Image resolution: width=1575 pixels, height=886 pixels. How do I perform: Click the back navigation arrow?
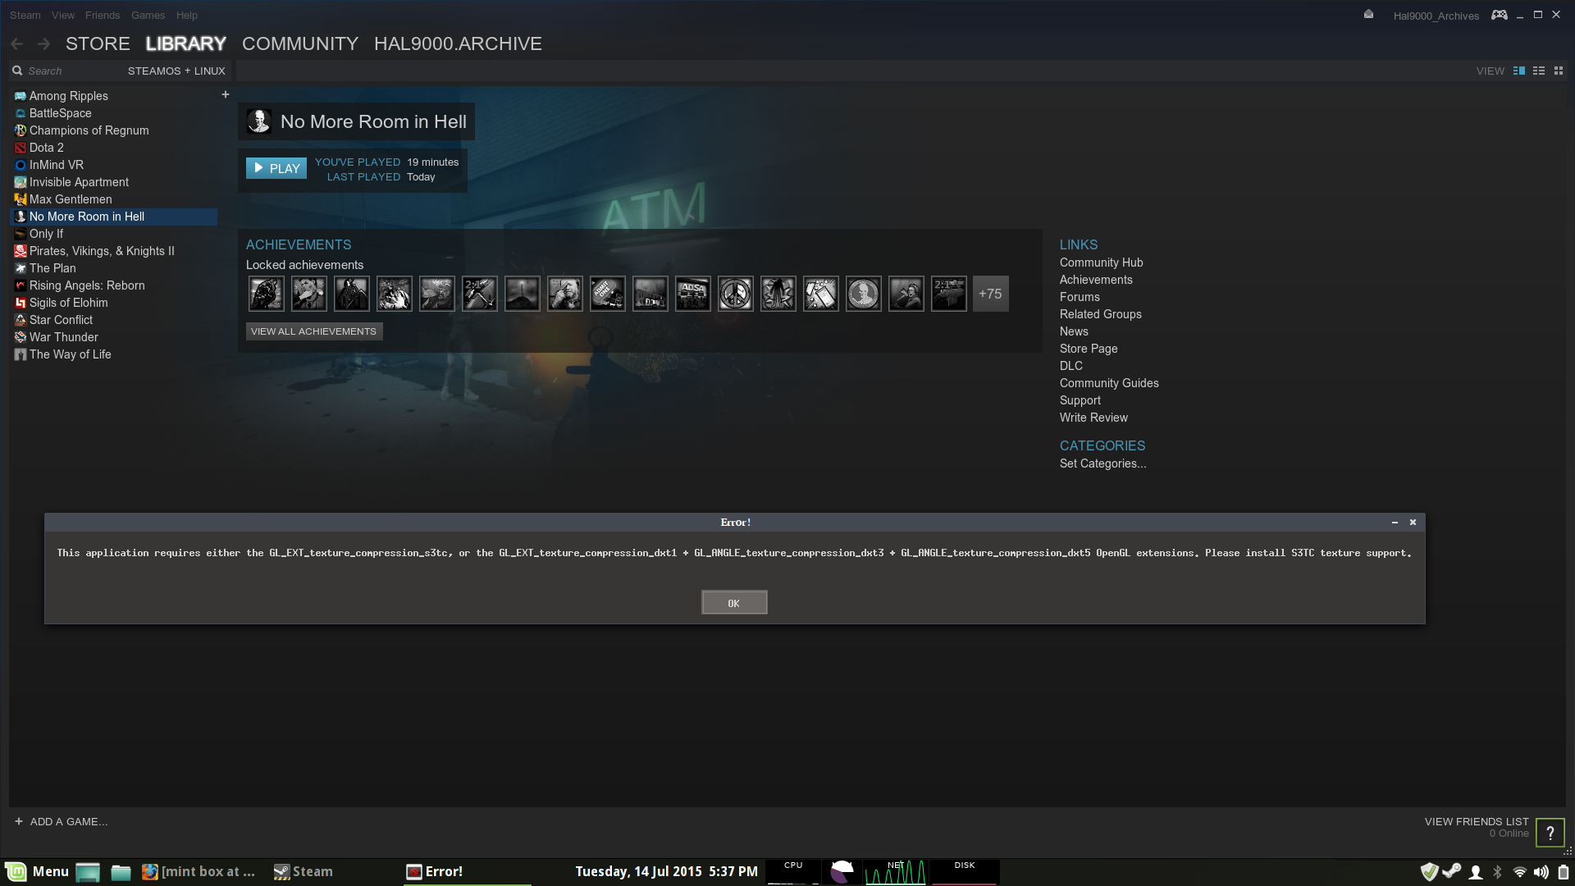pyautogui.click(x=17, y=43)
